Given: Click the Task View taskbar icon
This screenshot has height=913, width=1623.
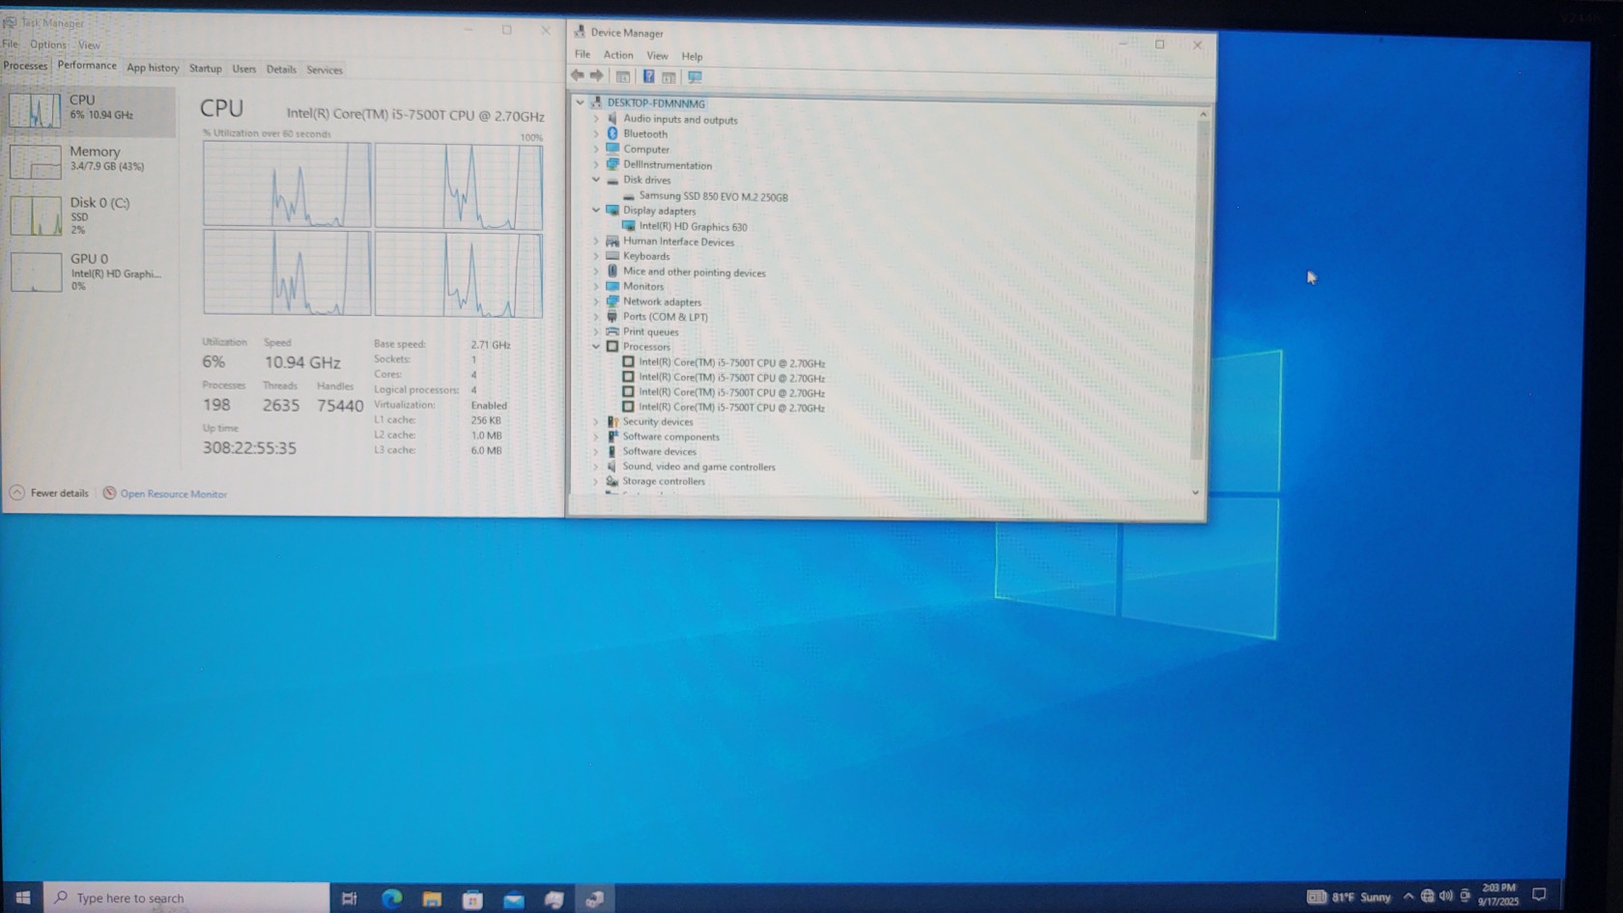Looking at the screenshot, I should click(350, 899).
